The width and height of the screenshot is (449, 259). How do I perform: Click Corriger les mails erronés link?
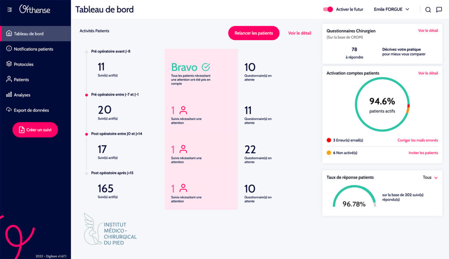click(417, 140)
